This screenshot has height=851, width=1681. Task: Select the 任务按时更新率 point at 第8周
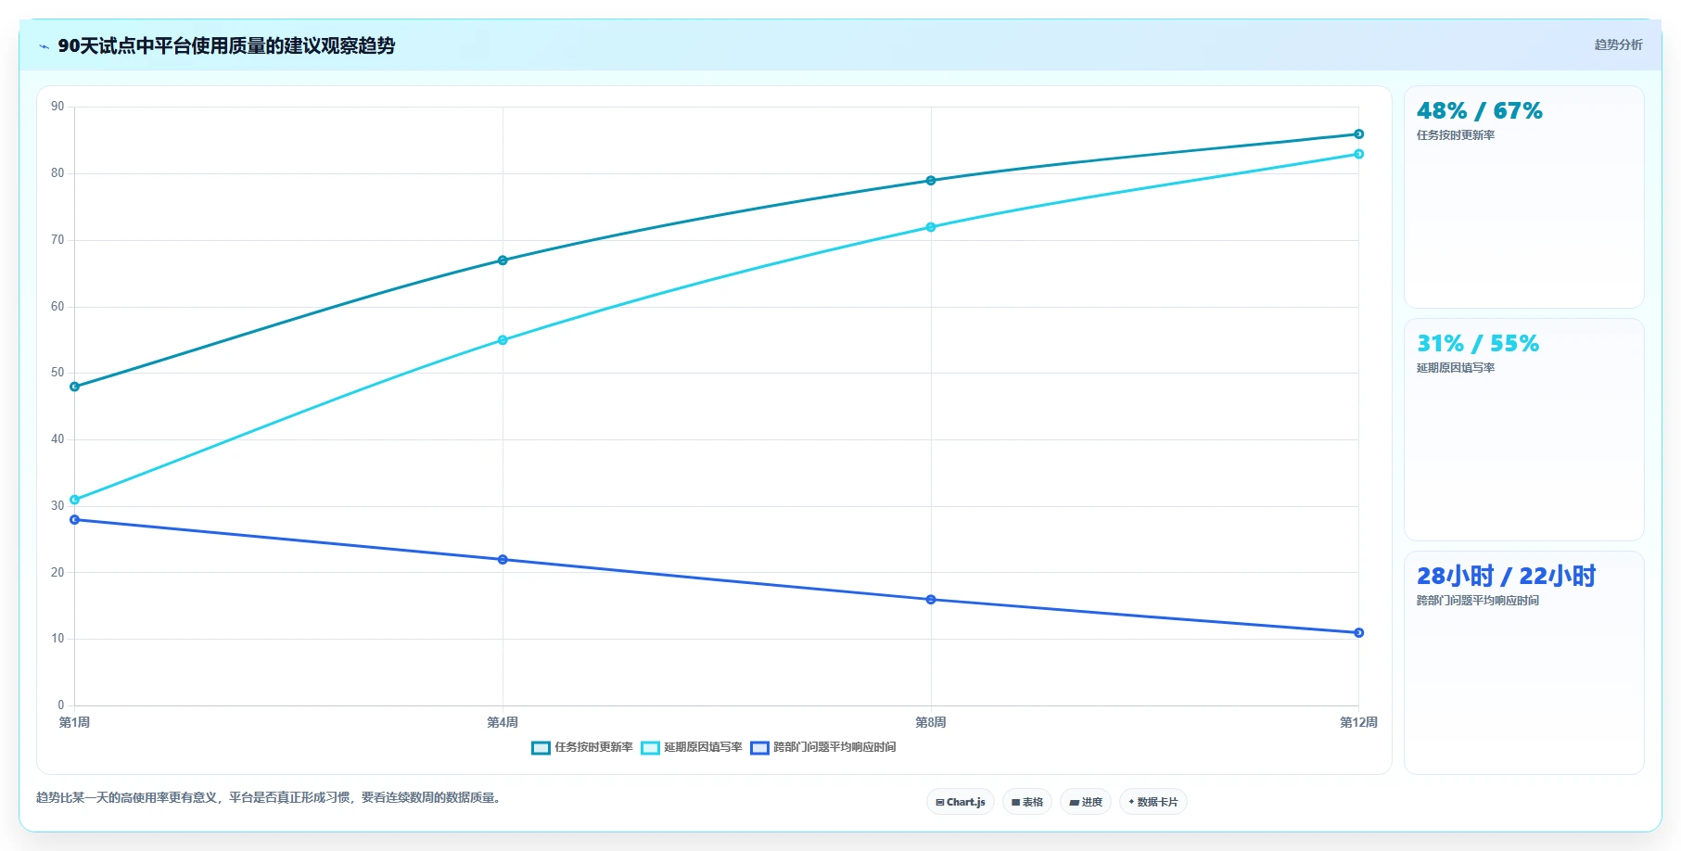click(931, 181)
